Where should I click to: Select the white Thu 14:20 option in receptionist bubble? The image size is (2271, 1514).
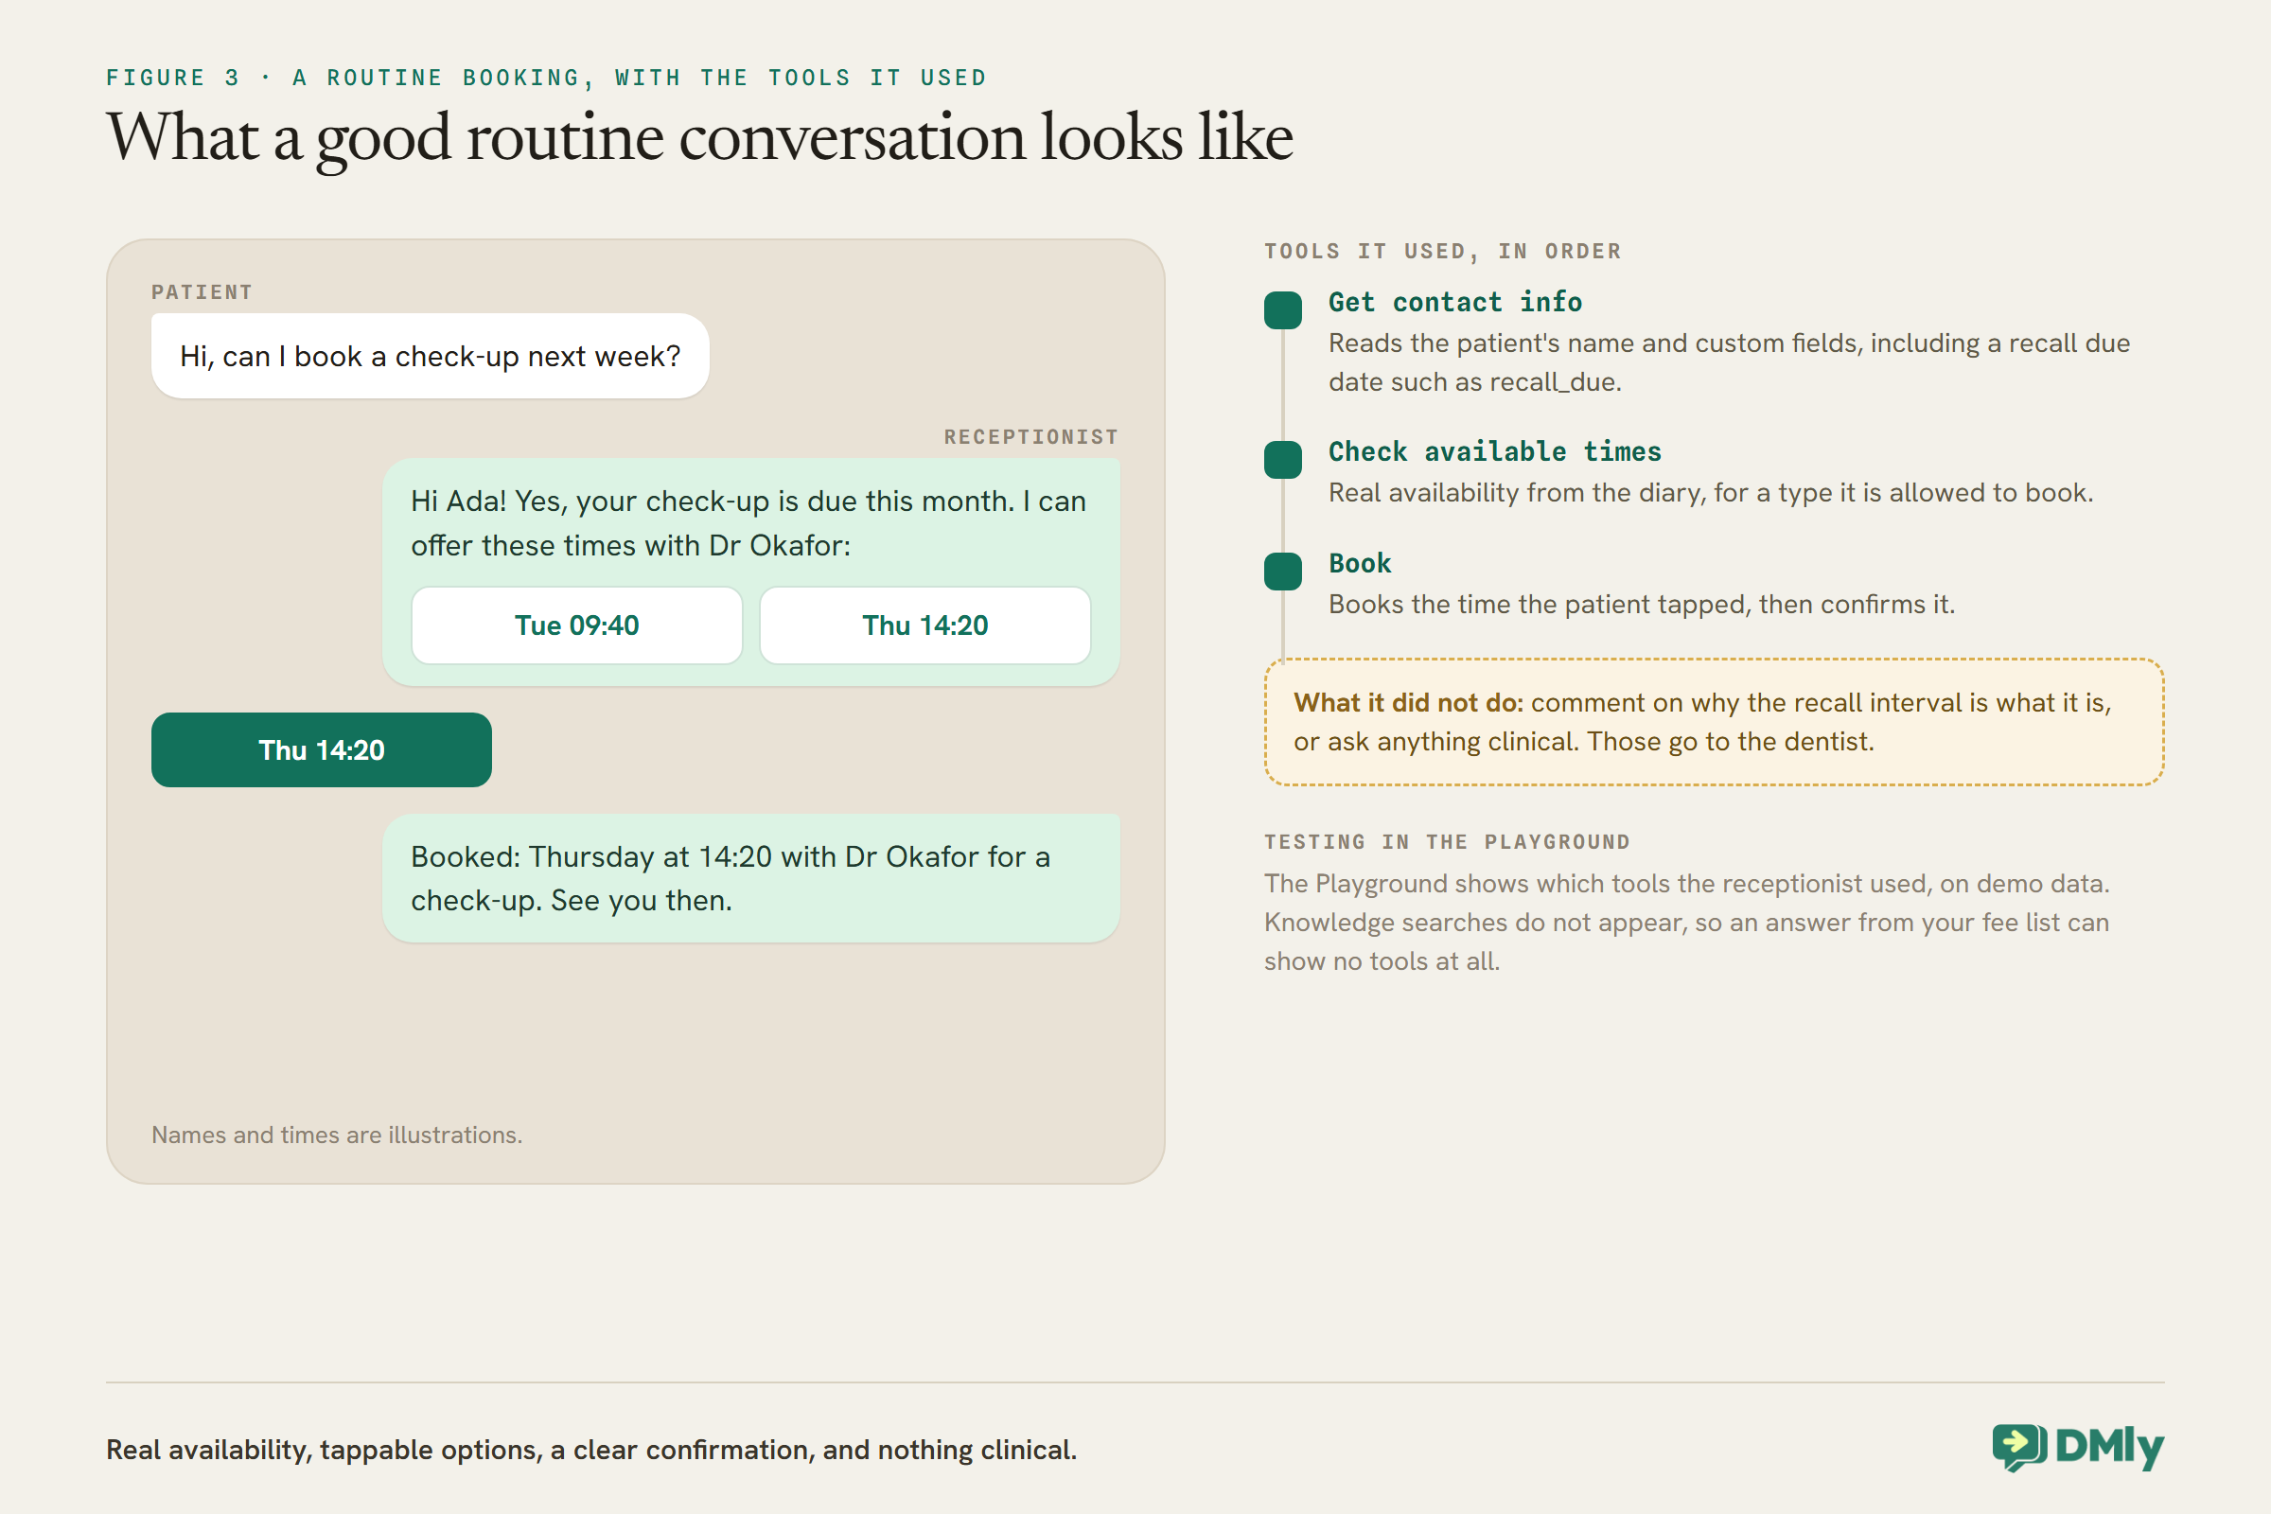click(x=925, y=625)
